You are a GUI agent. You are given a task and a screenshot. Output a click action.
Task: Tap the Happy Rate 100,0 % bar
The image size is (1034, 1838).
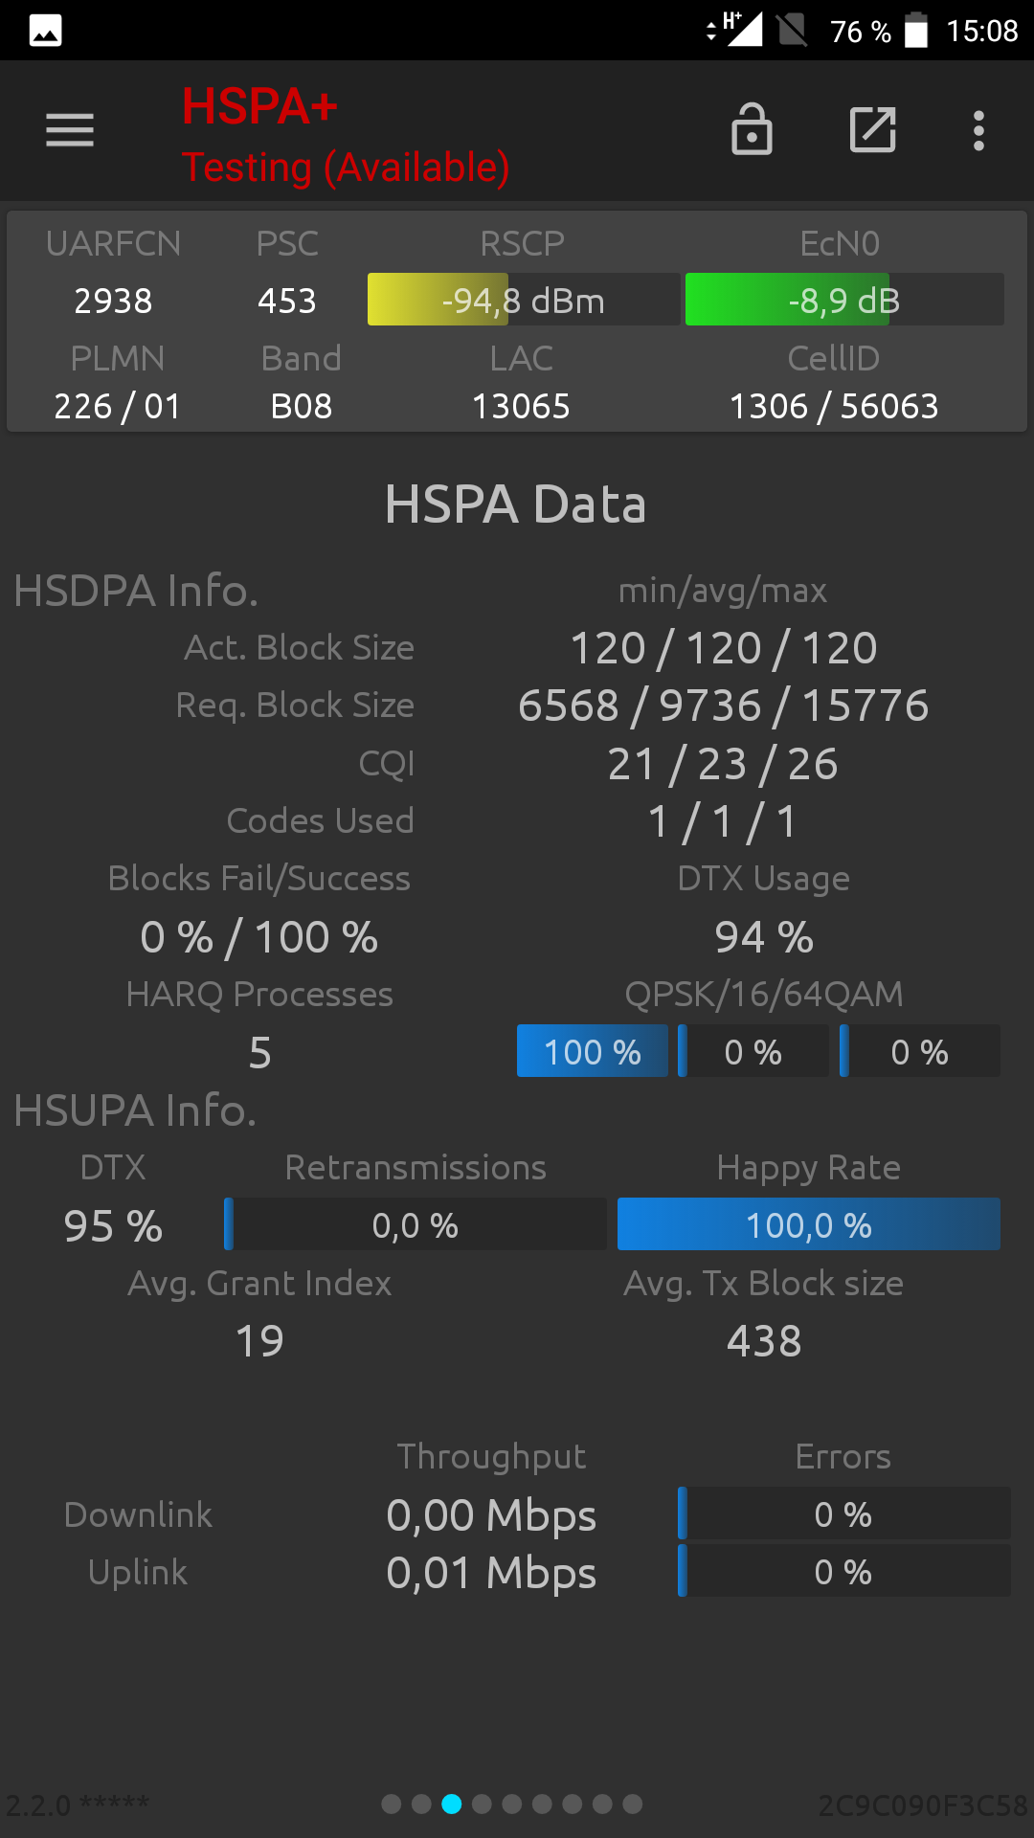coord(809,1224)
